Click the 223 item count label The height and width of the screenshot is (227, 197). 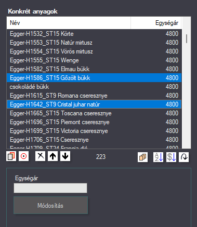click(101, 157)
